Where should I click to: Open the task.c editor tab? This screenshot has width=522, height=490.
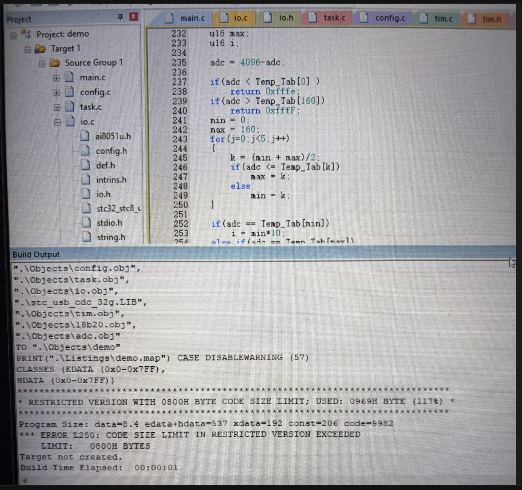coord(327,18)
